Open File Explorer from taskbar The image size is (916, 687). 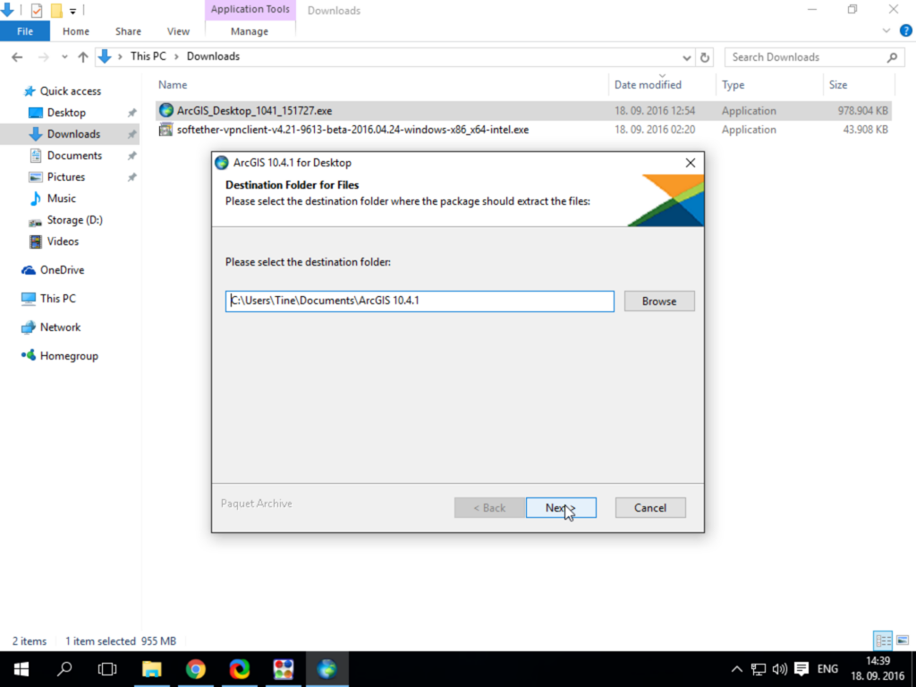[152, 669]
